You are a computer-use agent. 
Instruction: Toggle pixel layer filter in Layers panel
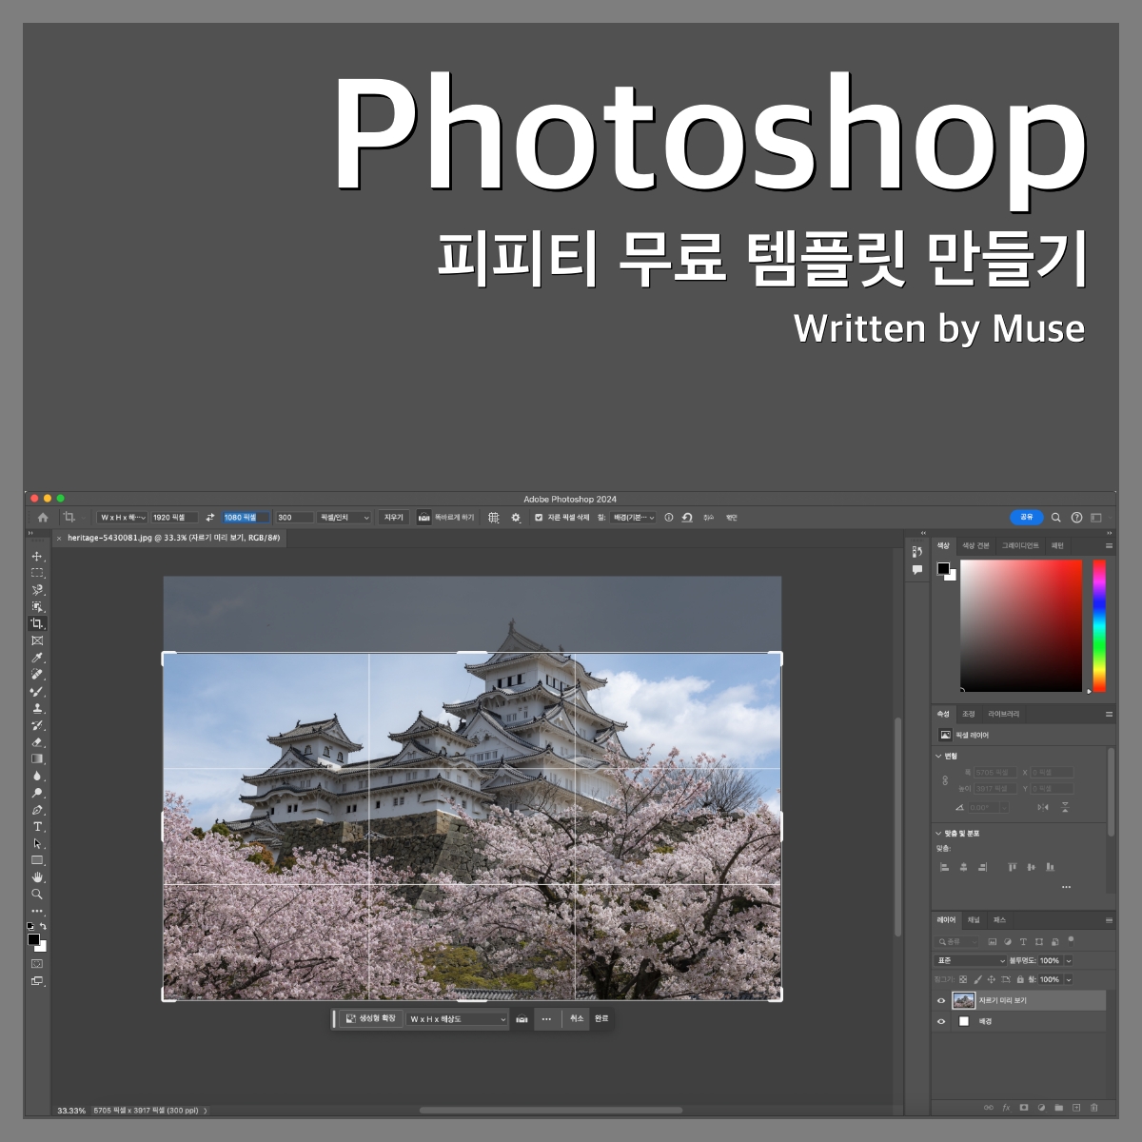993,941
